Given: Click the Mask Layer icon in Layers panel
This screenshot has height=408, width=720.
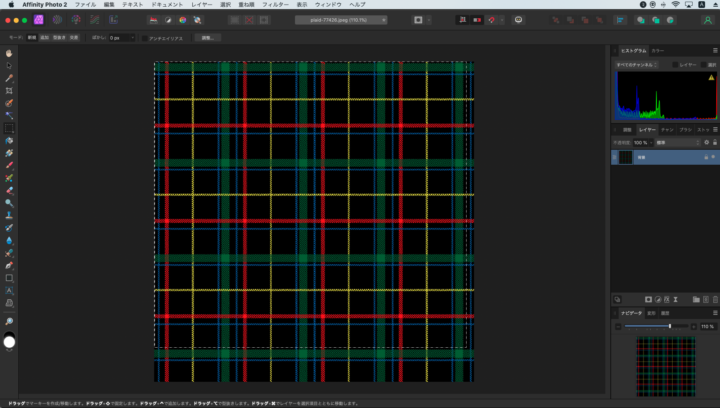Looking at the screenshot, I should click(649, 299).
